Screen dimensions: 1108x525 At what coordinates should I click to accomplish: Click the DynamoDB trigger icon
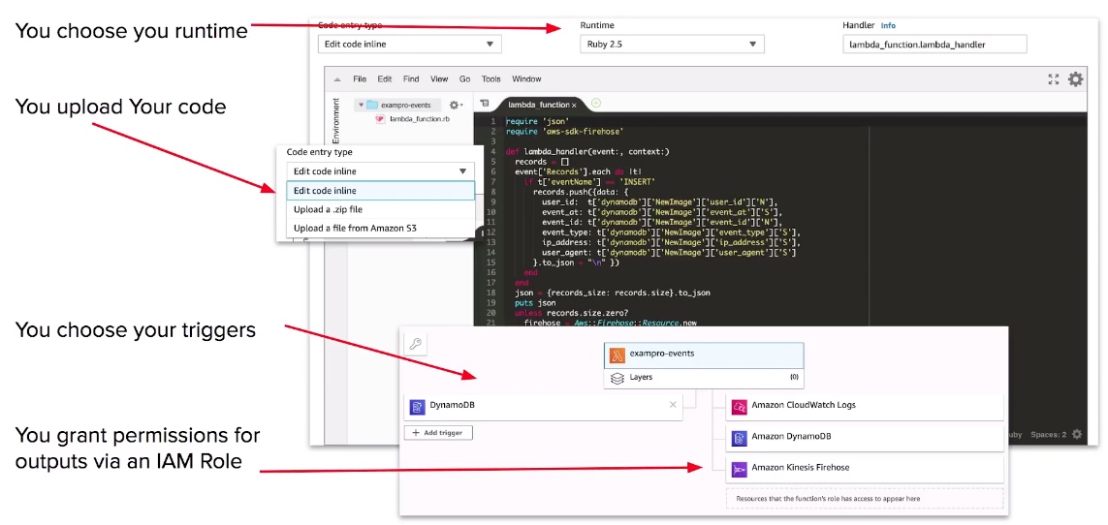418,406
